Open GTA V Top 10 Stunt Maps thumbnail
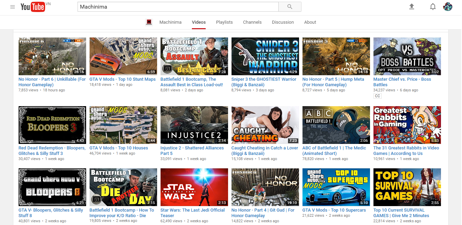The height and width of the screenshot is (225, 462). [x=123, y=56]
